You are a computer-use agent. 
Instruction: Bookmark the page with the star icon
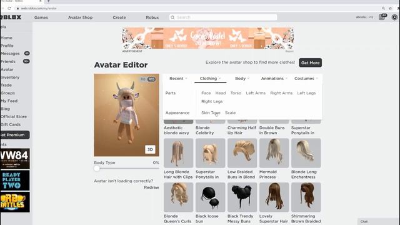[390, 8]
